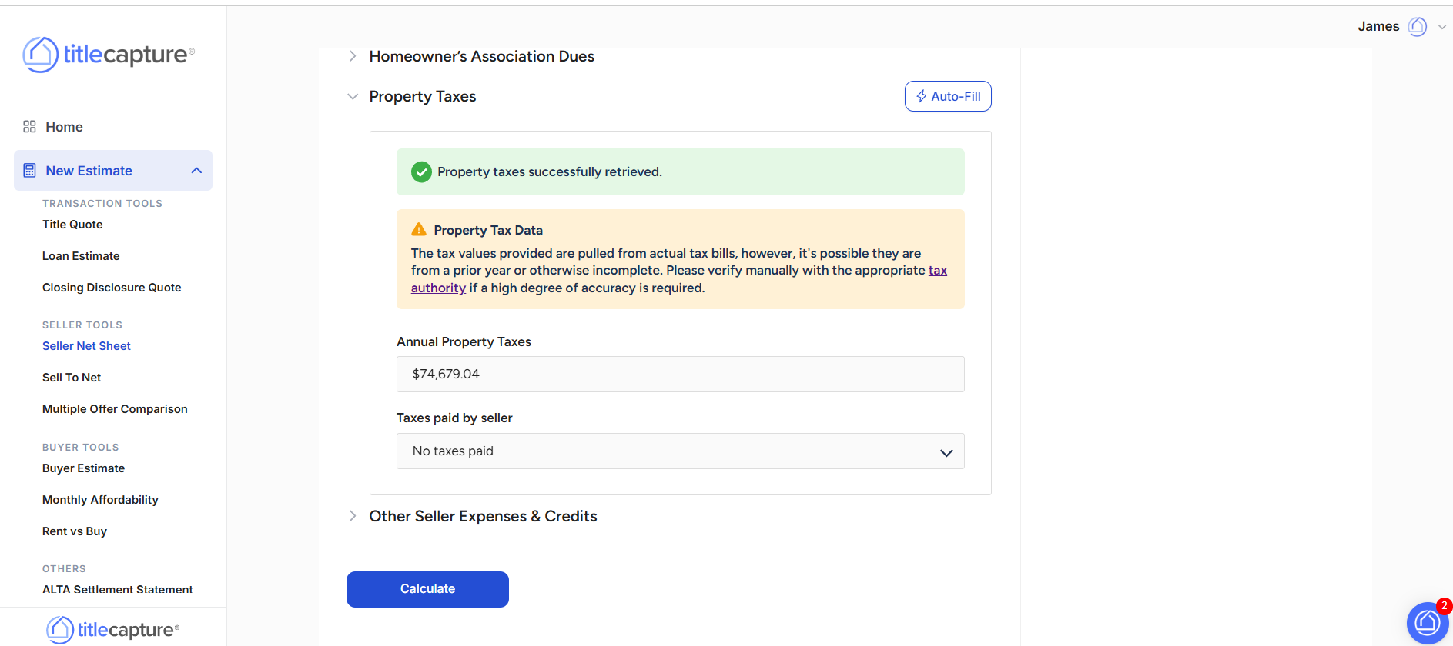This screenshot has width=1453, height=646.
Task: Open the James user menu chevron
Action: click(1442, 27)
